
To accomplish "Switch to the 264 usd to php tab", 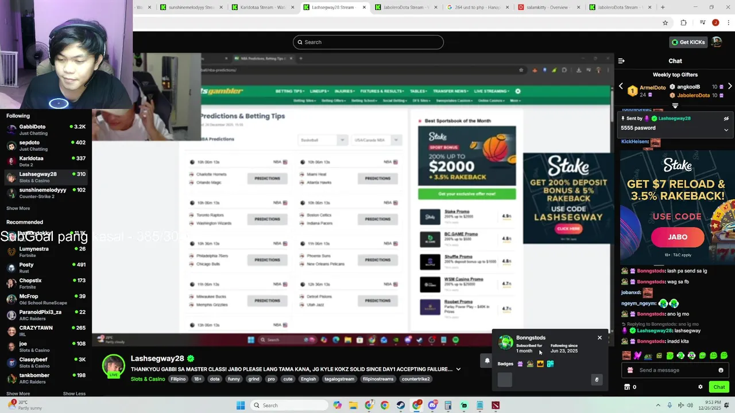I will [478, 7].
